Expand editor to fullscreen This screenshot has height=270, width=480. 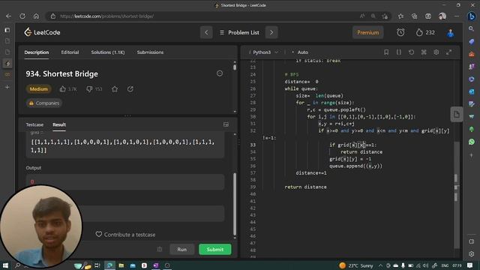[x=448, y=52]
